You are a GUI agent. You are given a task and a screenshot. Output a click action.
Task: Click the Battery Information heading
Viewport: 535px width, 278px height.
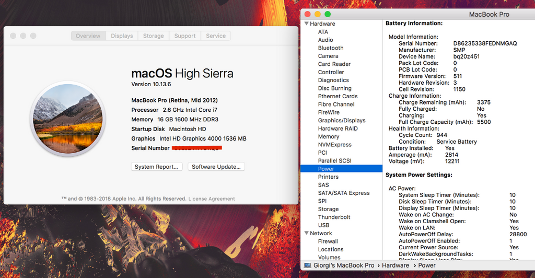coord(414,23)
